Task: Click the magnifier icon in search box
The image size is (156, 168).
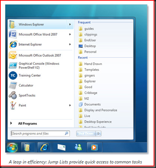Action: coord(66,134)
